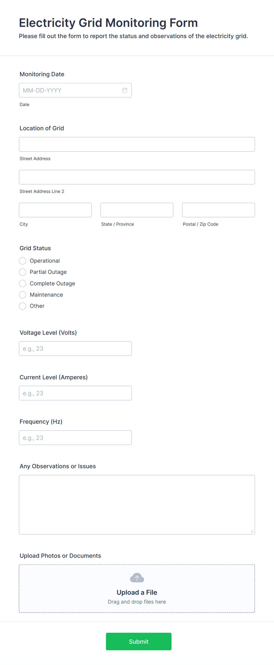
Task: Focus the Monitoring Date field
Action: point(75,90)
